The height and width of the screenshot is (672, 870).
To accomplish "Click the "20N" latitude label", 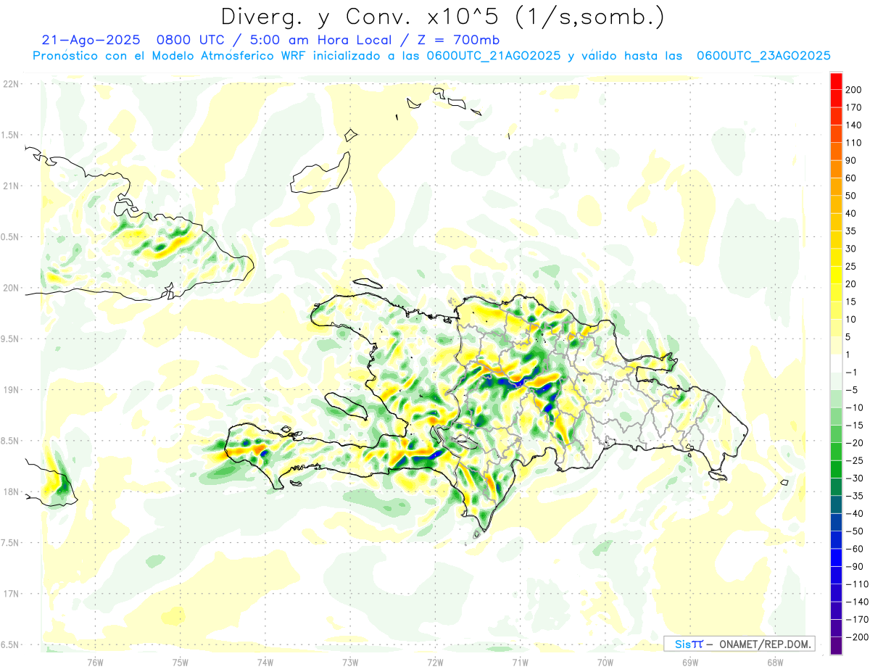I will click(11, 288).
